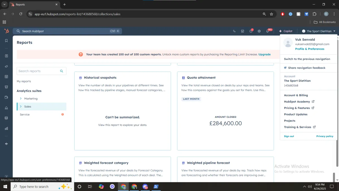339x191 pixels.
Task: Open Task View on the Windows taskbar
Action: click(x=90, y=186)
